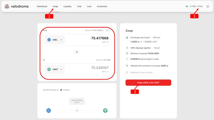214x120 pixels.
Task: Click the Concentrated 0.01% pool badge
Action: click(77, 101)
